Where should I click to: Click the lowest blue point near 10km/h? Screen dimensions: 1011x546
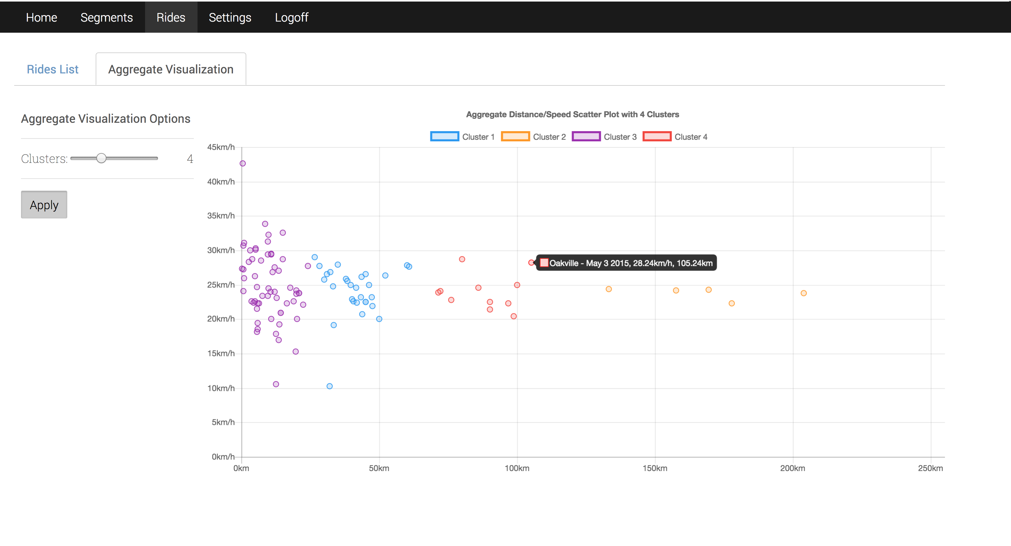(x=330, y=386)
